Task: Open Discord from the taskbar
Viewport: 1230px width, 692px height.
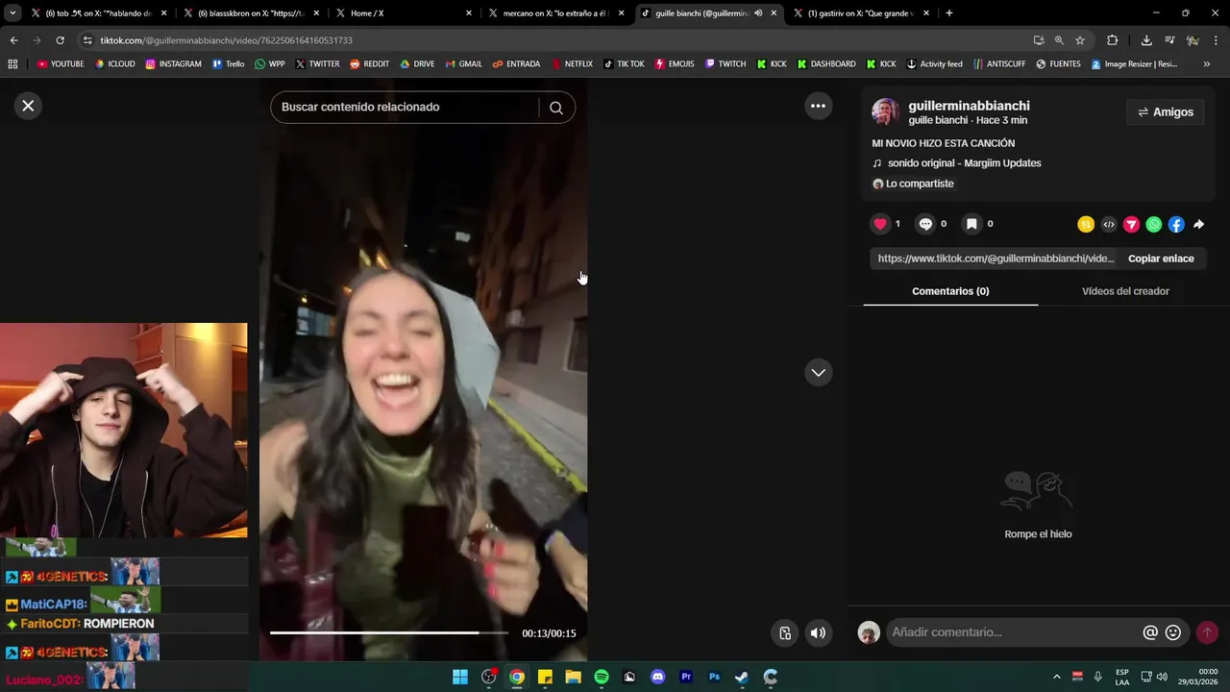Action: pos(657,677)
